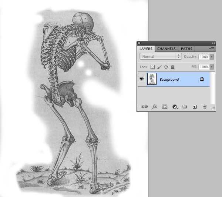Click the Fill value field
The height and width of the screenshot is (197, 222).
pos(204,67)
